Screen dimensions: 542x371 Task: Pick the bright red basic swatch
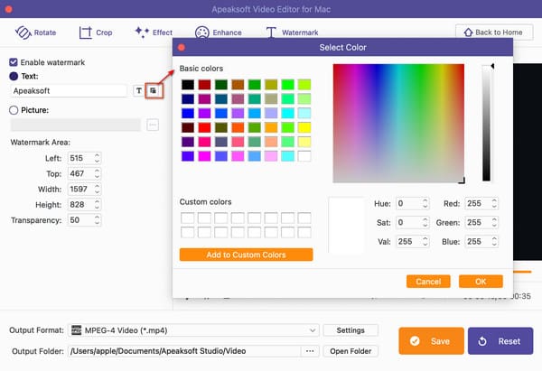(x=204, y=127)
